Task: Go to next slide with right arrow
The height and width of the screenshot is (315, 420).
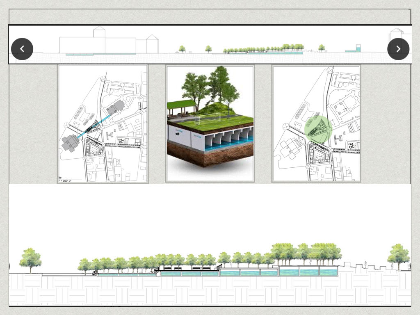Action: pyautogui.click(x=398, y=49)
